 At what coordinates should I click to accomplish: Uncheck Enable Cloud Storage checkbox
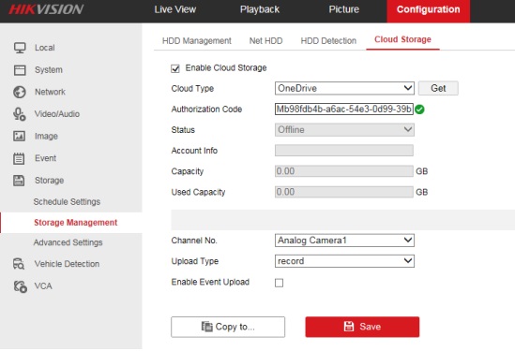coord(175,68)
